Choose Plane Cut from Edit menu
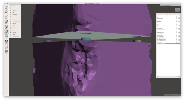The height and width of the screenshot is (101, 185). (14, 17)
